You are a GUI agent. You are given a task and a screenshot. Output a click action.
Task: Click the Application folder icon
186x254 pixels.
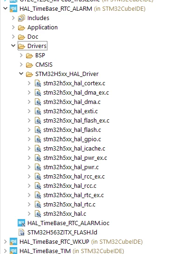pyautogui.click(x=21, y=27)
